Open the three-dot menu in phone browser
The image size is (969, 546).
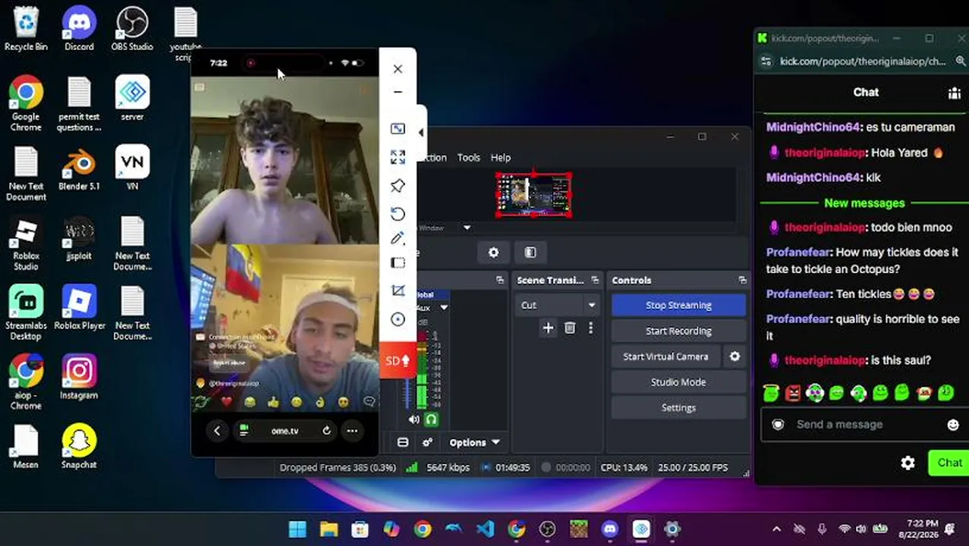pyautogui.click(x=352, y=431)
